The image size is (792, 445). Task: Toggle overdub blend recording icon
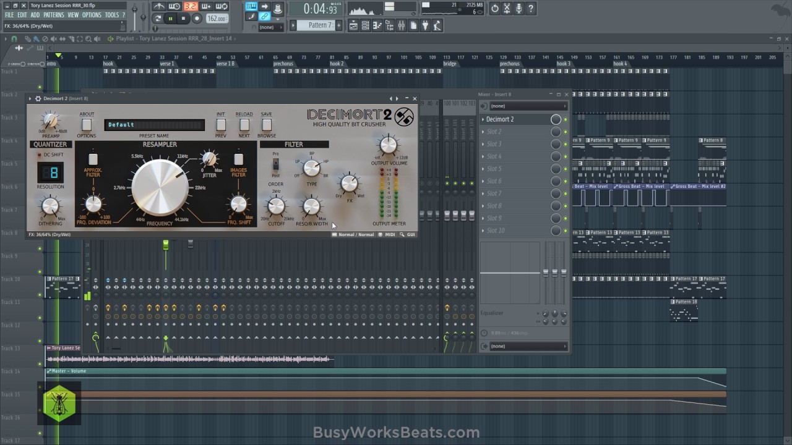tap(206, 6)
